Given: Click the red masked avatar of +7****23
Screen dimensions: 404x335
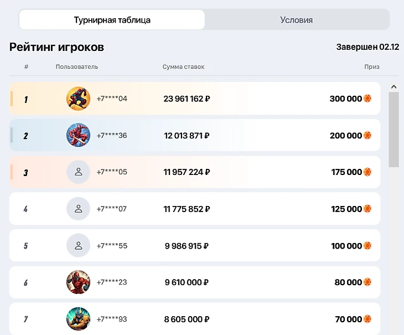Looking at the screenshot, I should [x=79, y=282].
